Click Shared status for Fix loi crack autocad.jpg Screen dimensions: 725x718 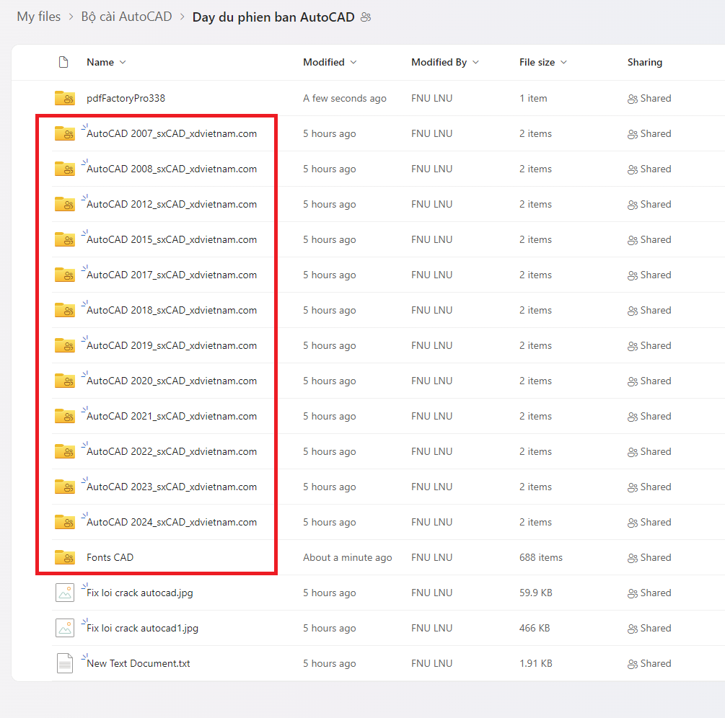pos(649,593)
